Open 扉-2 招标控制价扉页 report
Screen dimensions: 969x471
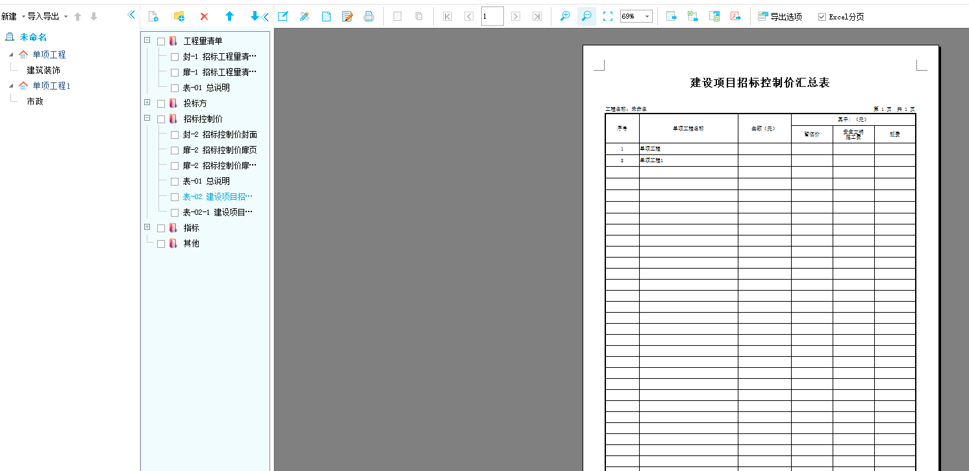(x=220, y=150)
